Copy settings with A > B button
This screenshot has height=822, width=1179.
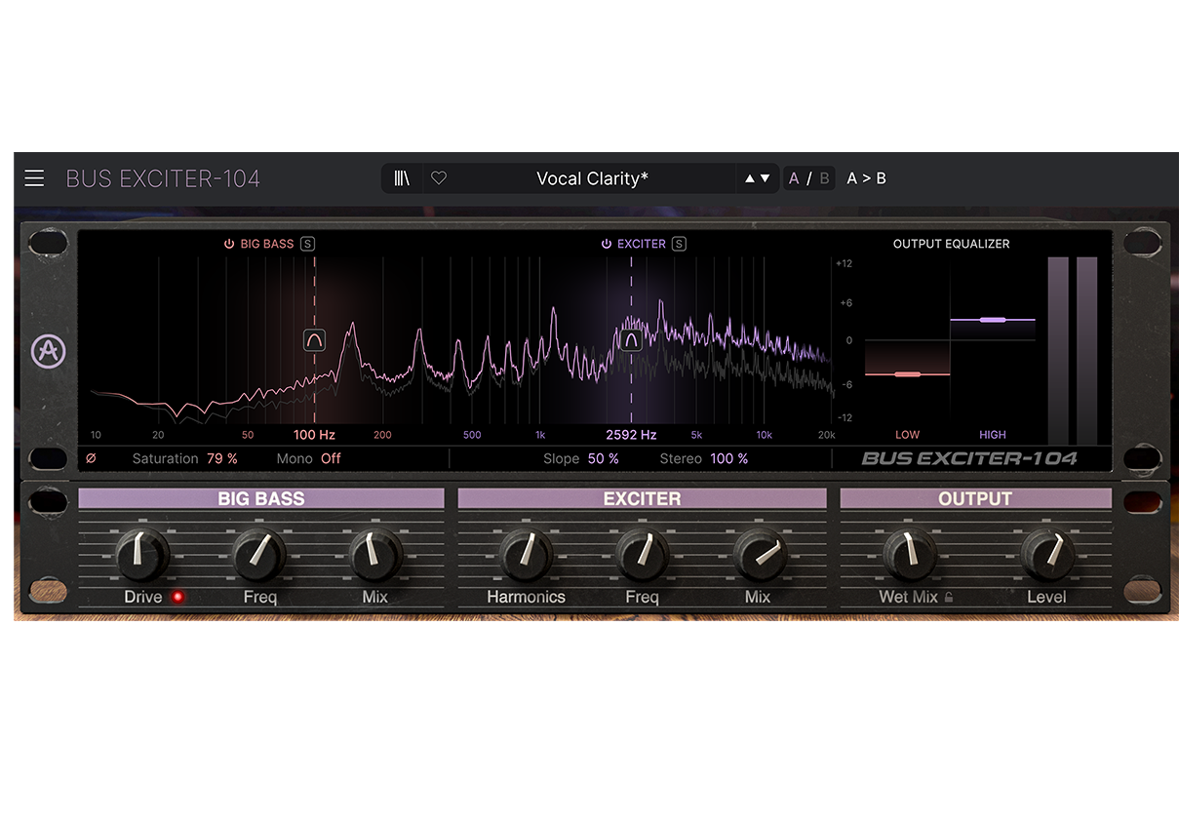[866, 178]
